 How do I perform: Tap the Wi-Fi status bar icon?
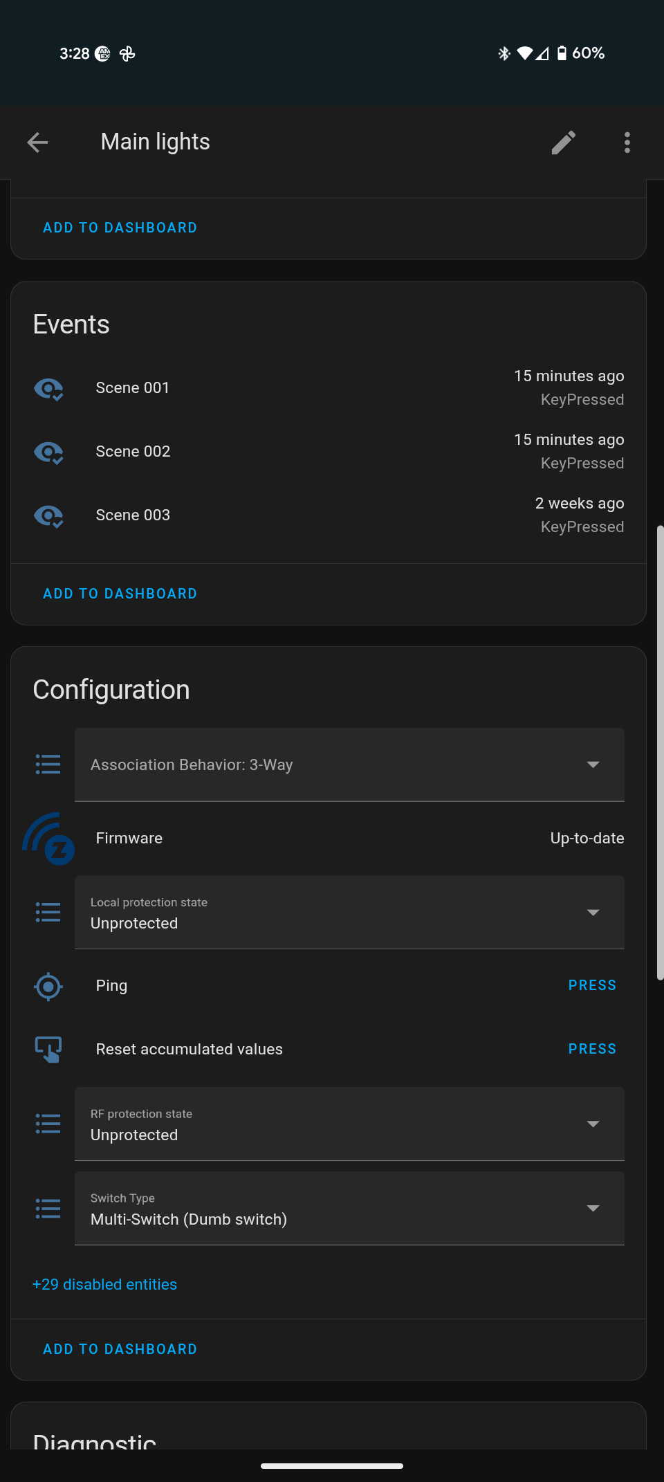[x=525, y=53]
